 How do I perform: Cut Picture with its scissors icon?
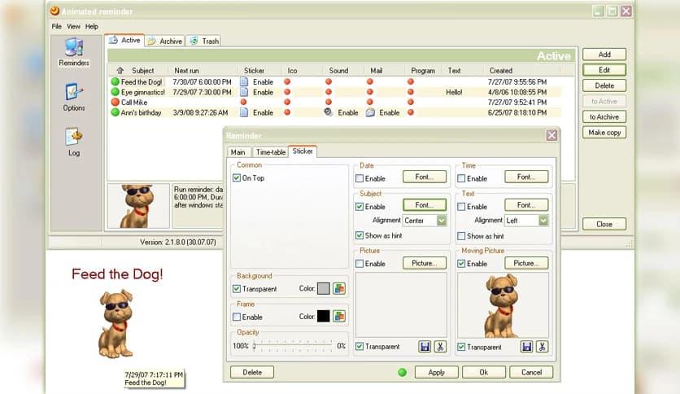[x=440, y=346]
